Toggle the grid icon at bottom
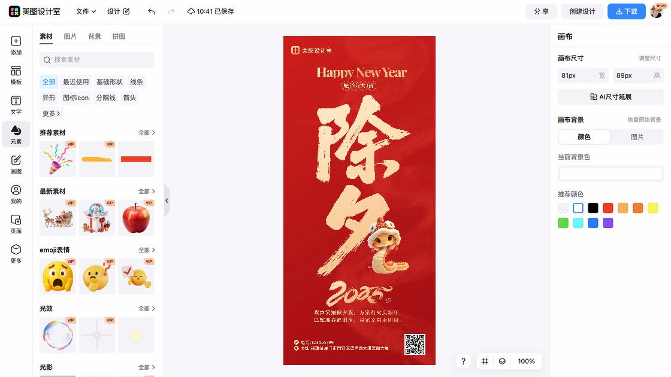Image resolution: width=671 pixels, height=377 pixels. (x=485, y=361)
